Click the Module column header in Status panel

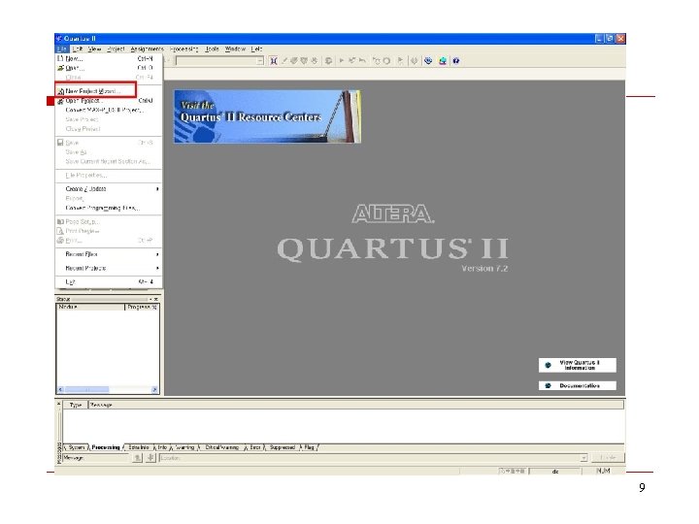[90, 307]
